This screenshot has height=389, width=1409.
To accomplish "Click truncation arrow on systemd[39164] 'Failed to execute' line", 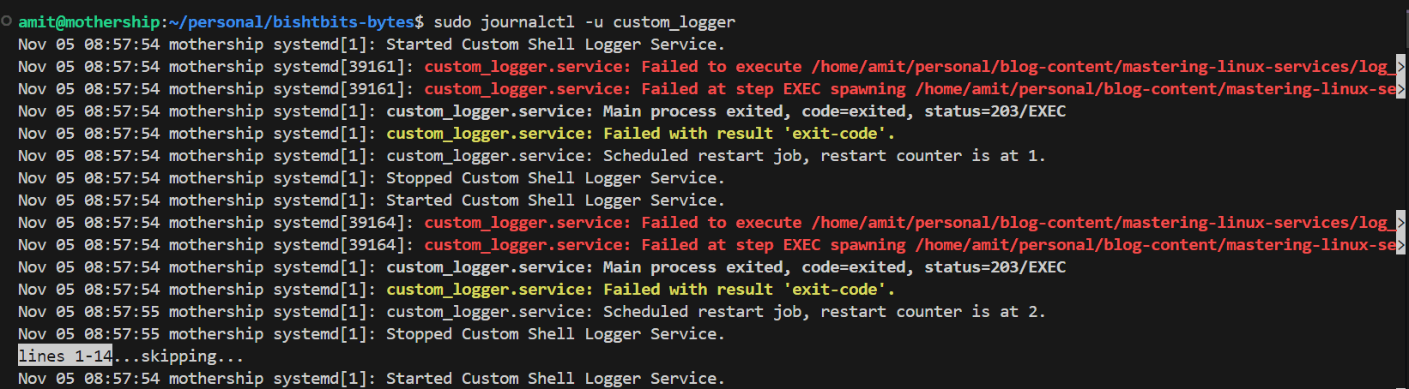I will (1400, 223).
